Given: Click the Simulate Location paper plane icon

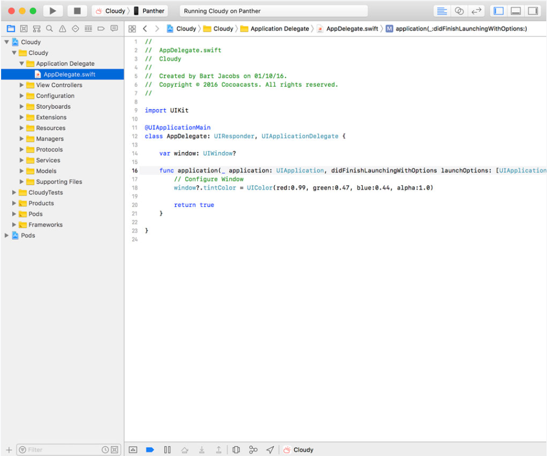Looking at the screenshot, I should (x=270, y=449).
